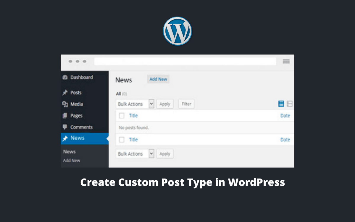Viewport: 355px width, 222px height.
Task: Click the All (0) filter link
Action: [121, 94]
